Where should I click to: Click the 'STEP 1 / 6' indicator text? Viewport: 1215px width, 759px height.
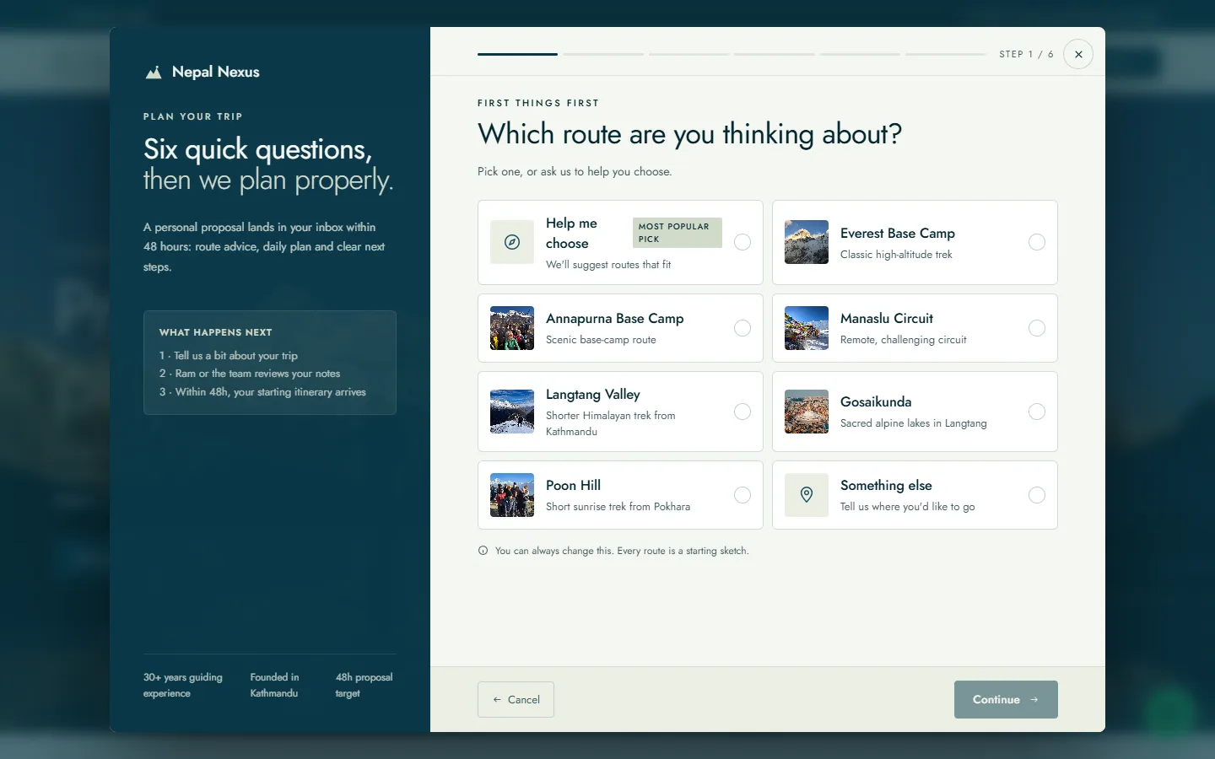pyautogui.click(x=1026, y=54)
